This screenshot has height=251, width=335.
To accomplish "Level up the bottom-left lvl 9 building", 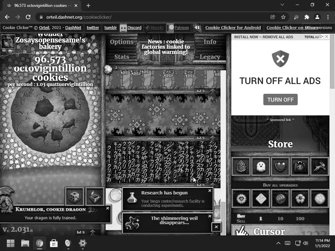I will tap(85, 232).
